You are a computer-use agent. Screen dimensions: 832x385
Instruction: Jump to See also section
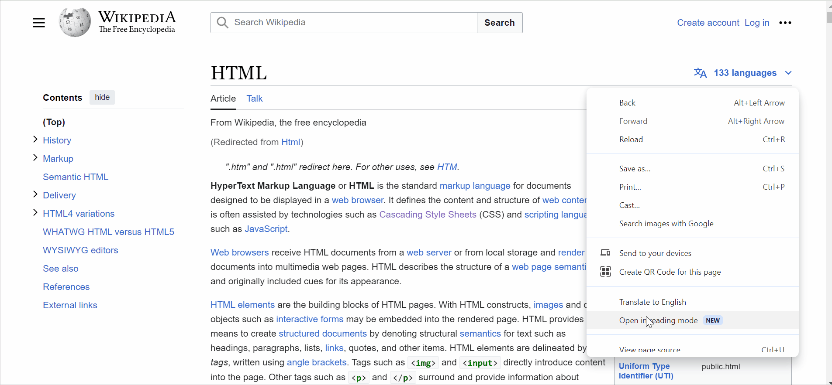click(x=61, y=269)
